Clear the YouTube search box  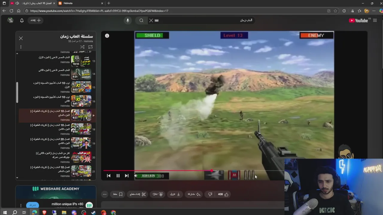click(151, 20)
